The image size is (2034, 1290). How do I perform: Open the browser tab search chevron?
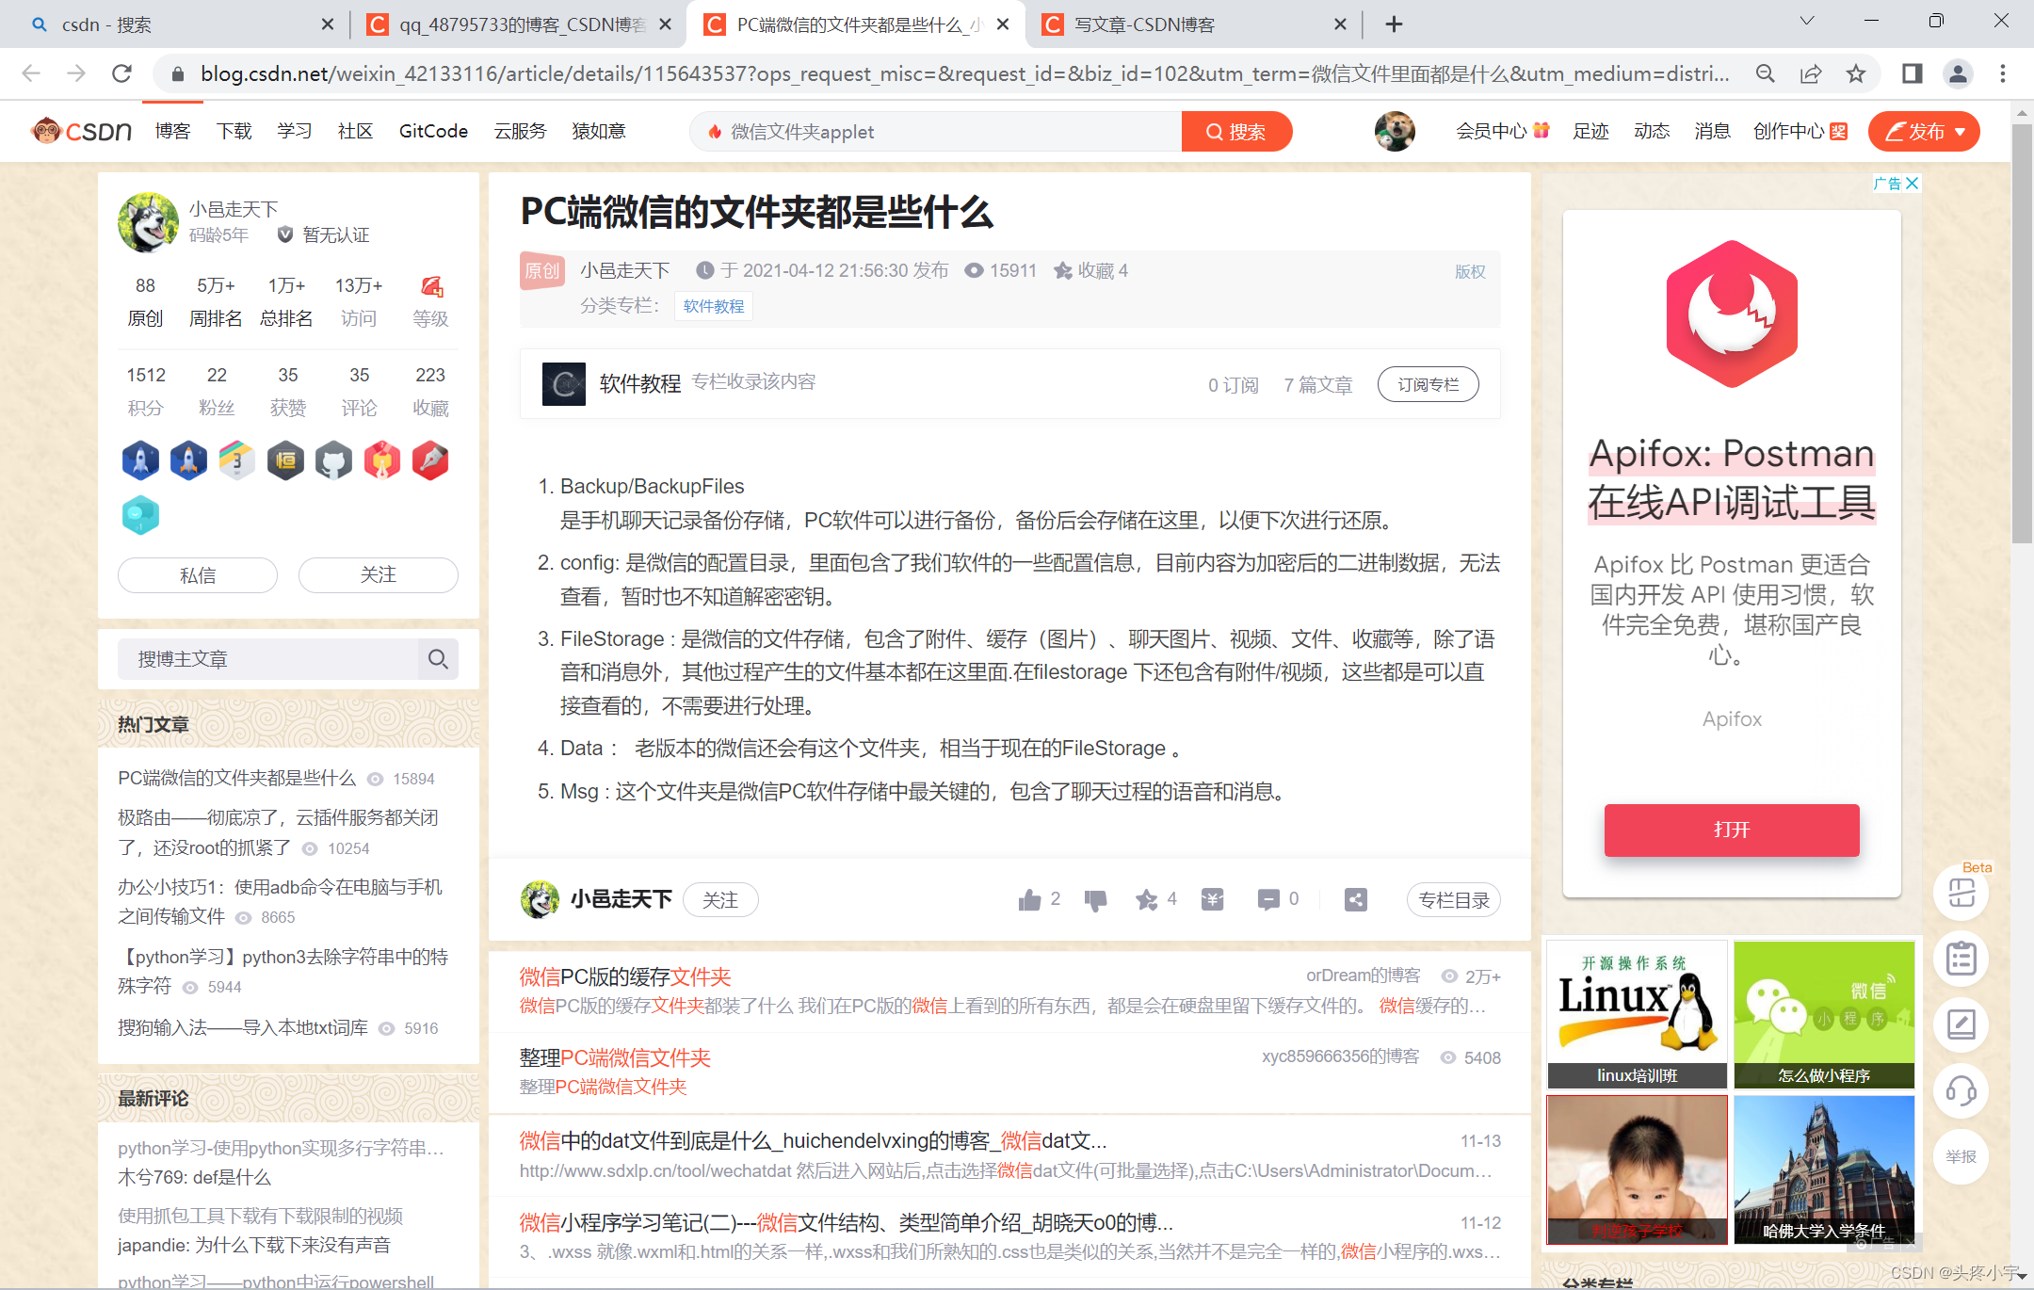click(x=1806, y=20)
